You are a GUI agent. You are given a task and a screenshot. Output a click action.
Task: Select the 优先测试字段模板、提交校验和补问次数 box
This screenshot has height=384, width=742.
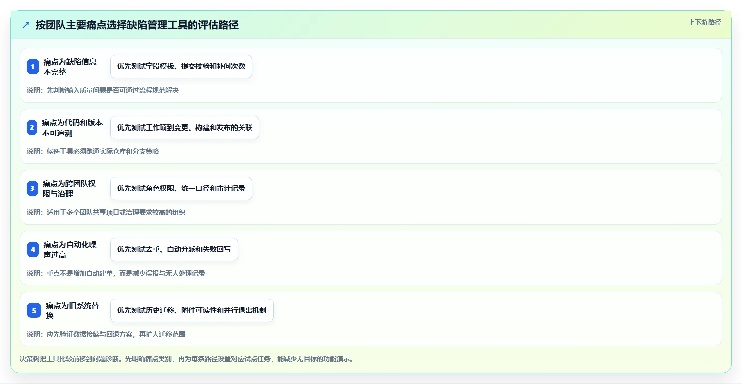181,67
